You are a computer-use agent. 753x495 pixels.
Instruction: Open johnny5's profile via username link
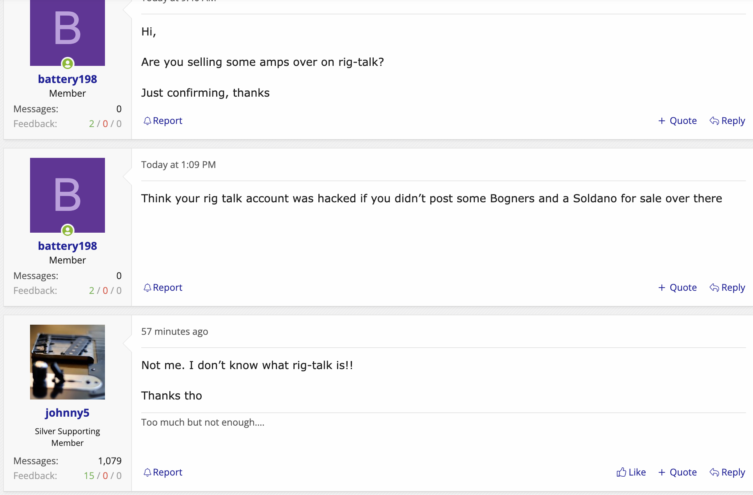[67, 413]
